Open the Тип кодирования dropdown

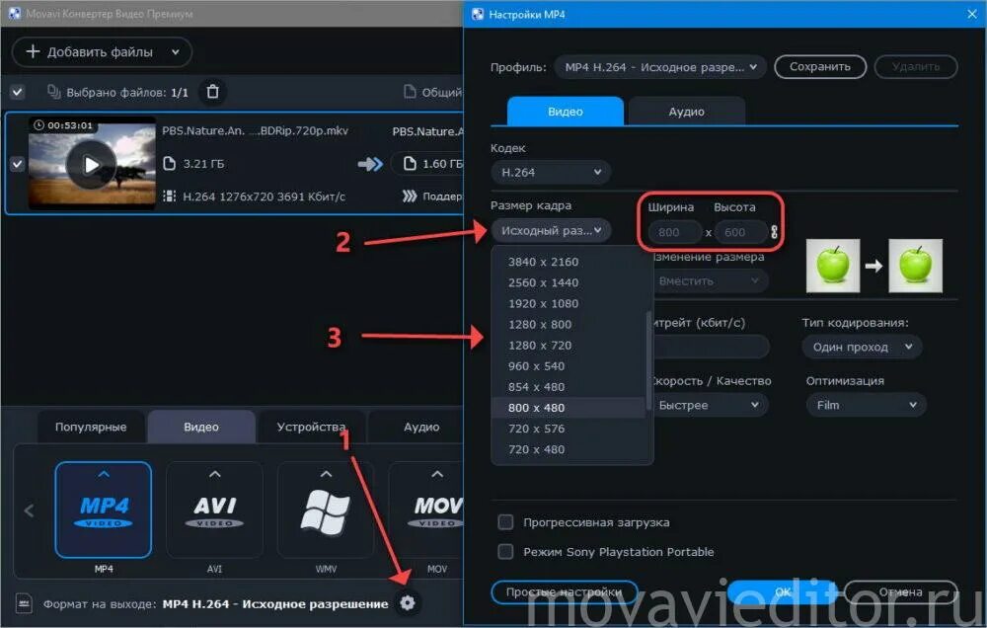click(x=862, y=347)
